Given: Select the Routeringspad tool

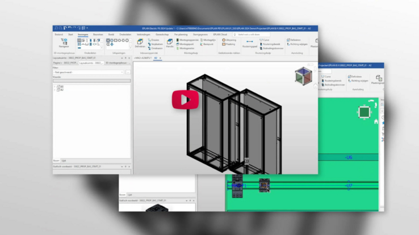Looking at the screenshot, I should click(250, 44).
